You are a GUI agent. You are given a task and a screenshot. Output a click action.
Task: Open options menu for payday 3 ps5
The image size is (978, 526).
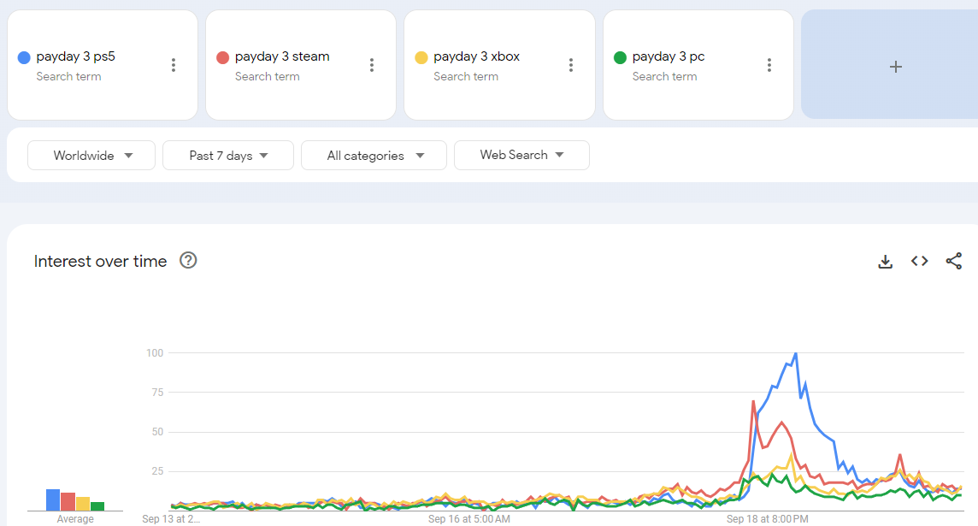174,65
